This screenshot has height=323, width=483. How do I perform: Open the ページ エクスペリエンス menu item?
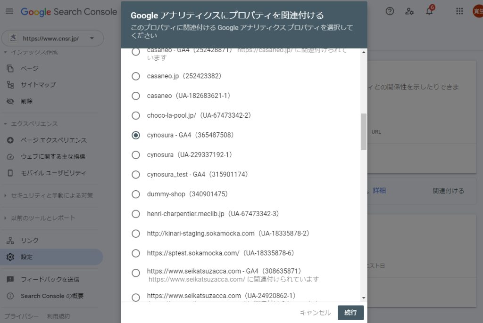pos(51,140)
